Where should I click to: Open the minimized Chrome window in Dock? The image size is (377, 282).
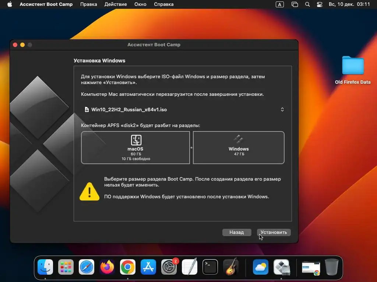311,268
